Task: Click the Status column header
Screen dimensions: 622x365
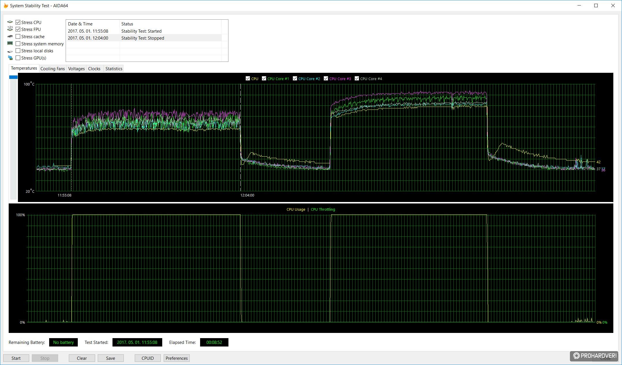Action: pos(170,24)
